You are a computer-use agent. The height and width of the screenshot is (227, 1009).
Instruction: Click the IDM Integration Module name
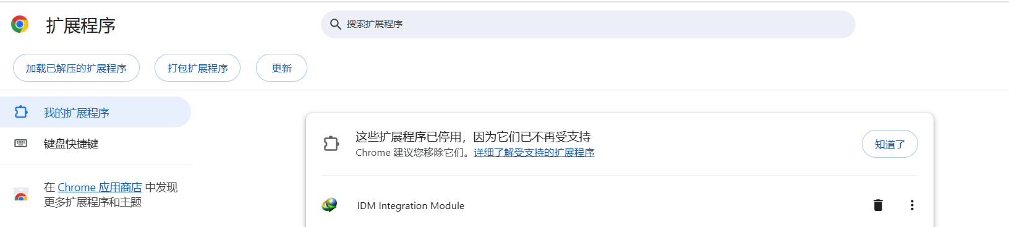coord(411,205)
